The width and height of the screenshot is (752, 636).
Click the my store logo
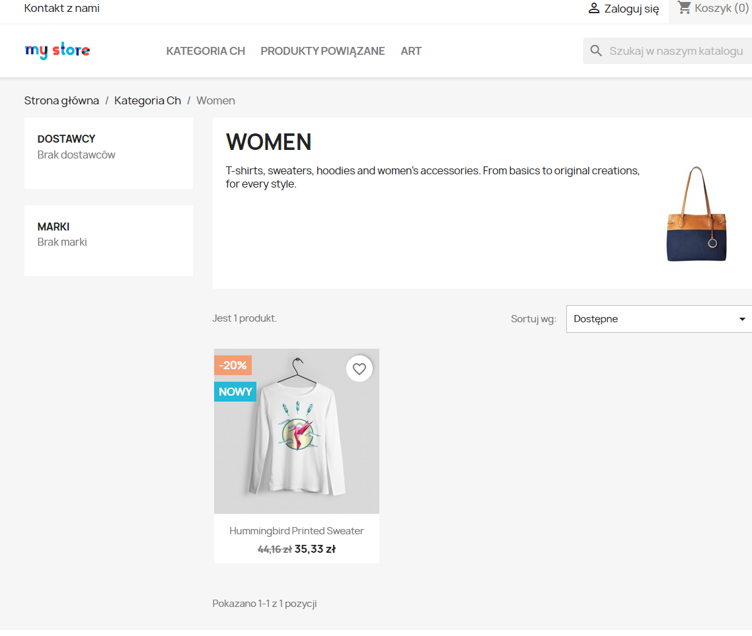[57, 50]
